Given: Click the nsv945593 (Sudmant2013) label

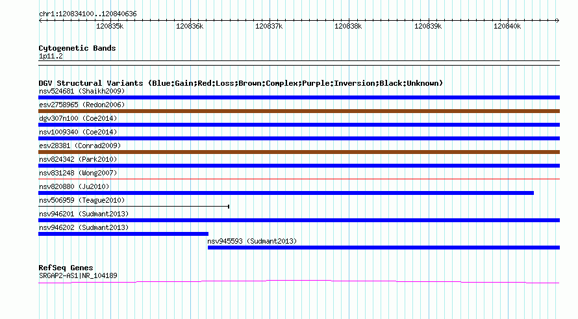Looking at the screenshot, I should (252, 241).
